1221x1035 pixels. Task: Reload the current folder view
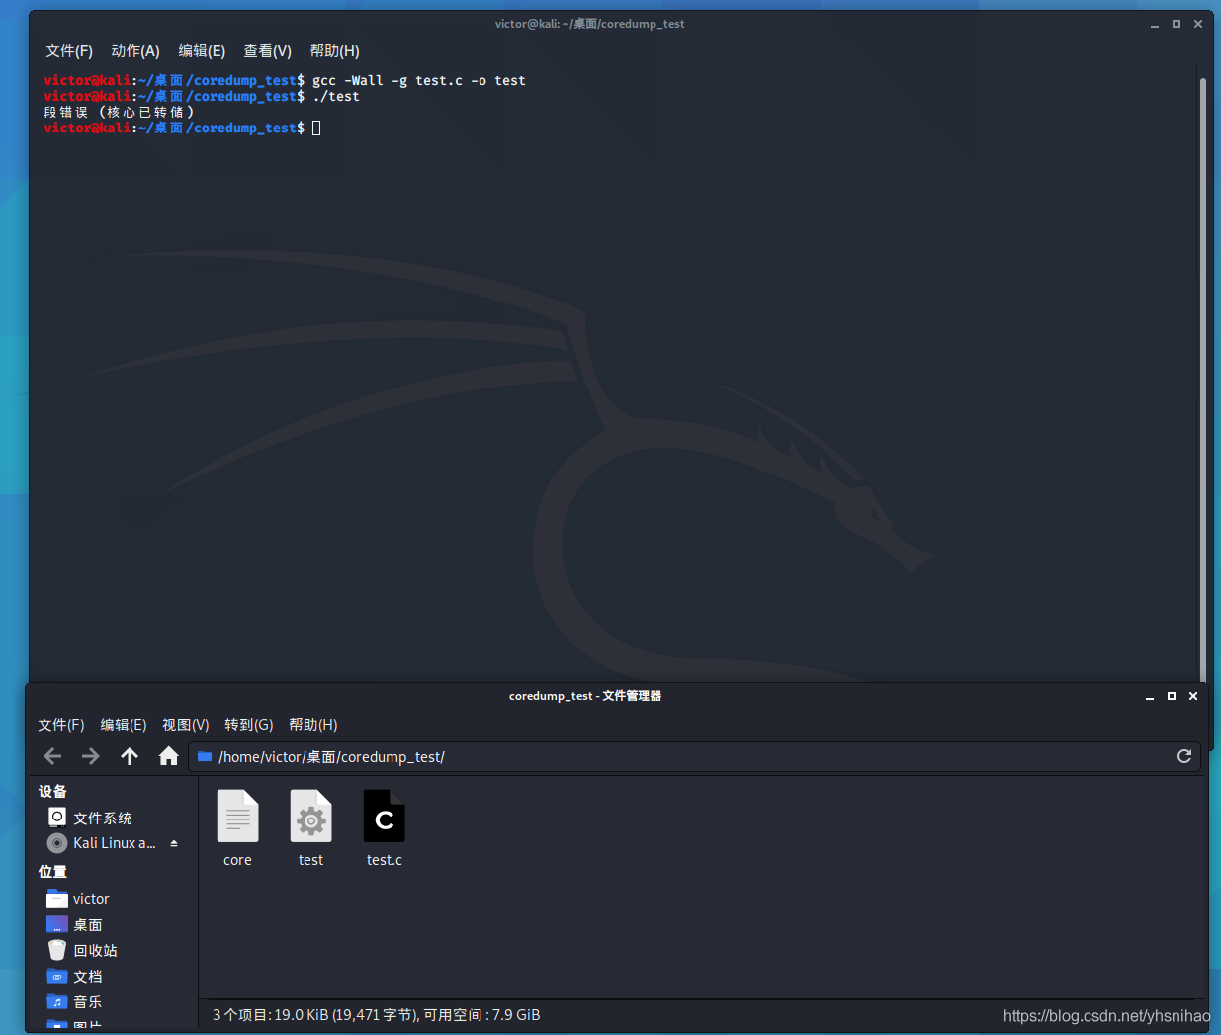(1184, 756)
